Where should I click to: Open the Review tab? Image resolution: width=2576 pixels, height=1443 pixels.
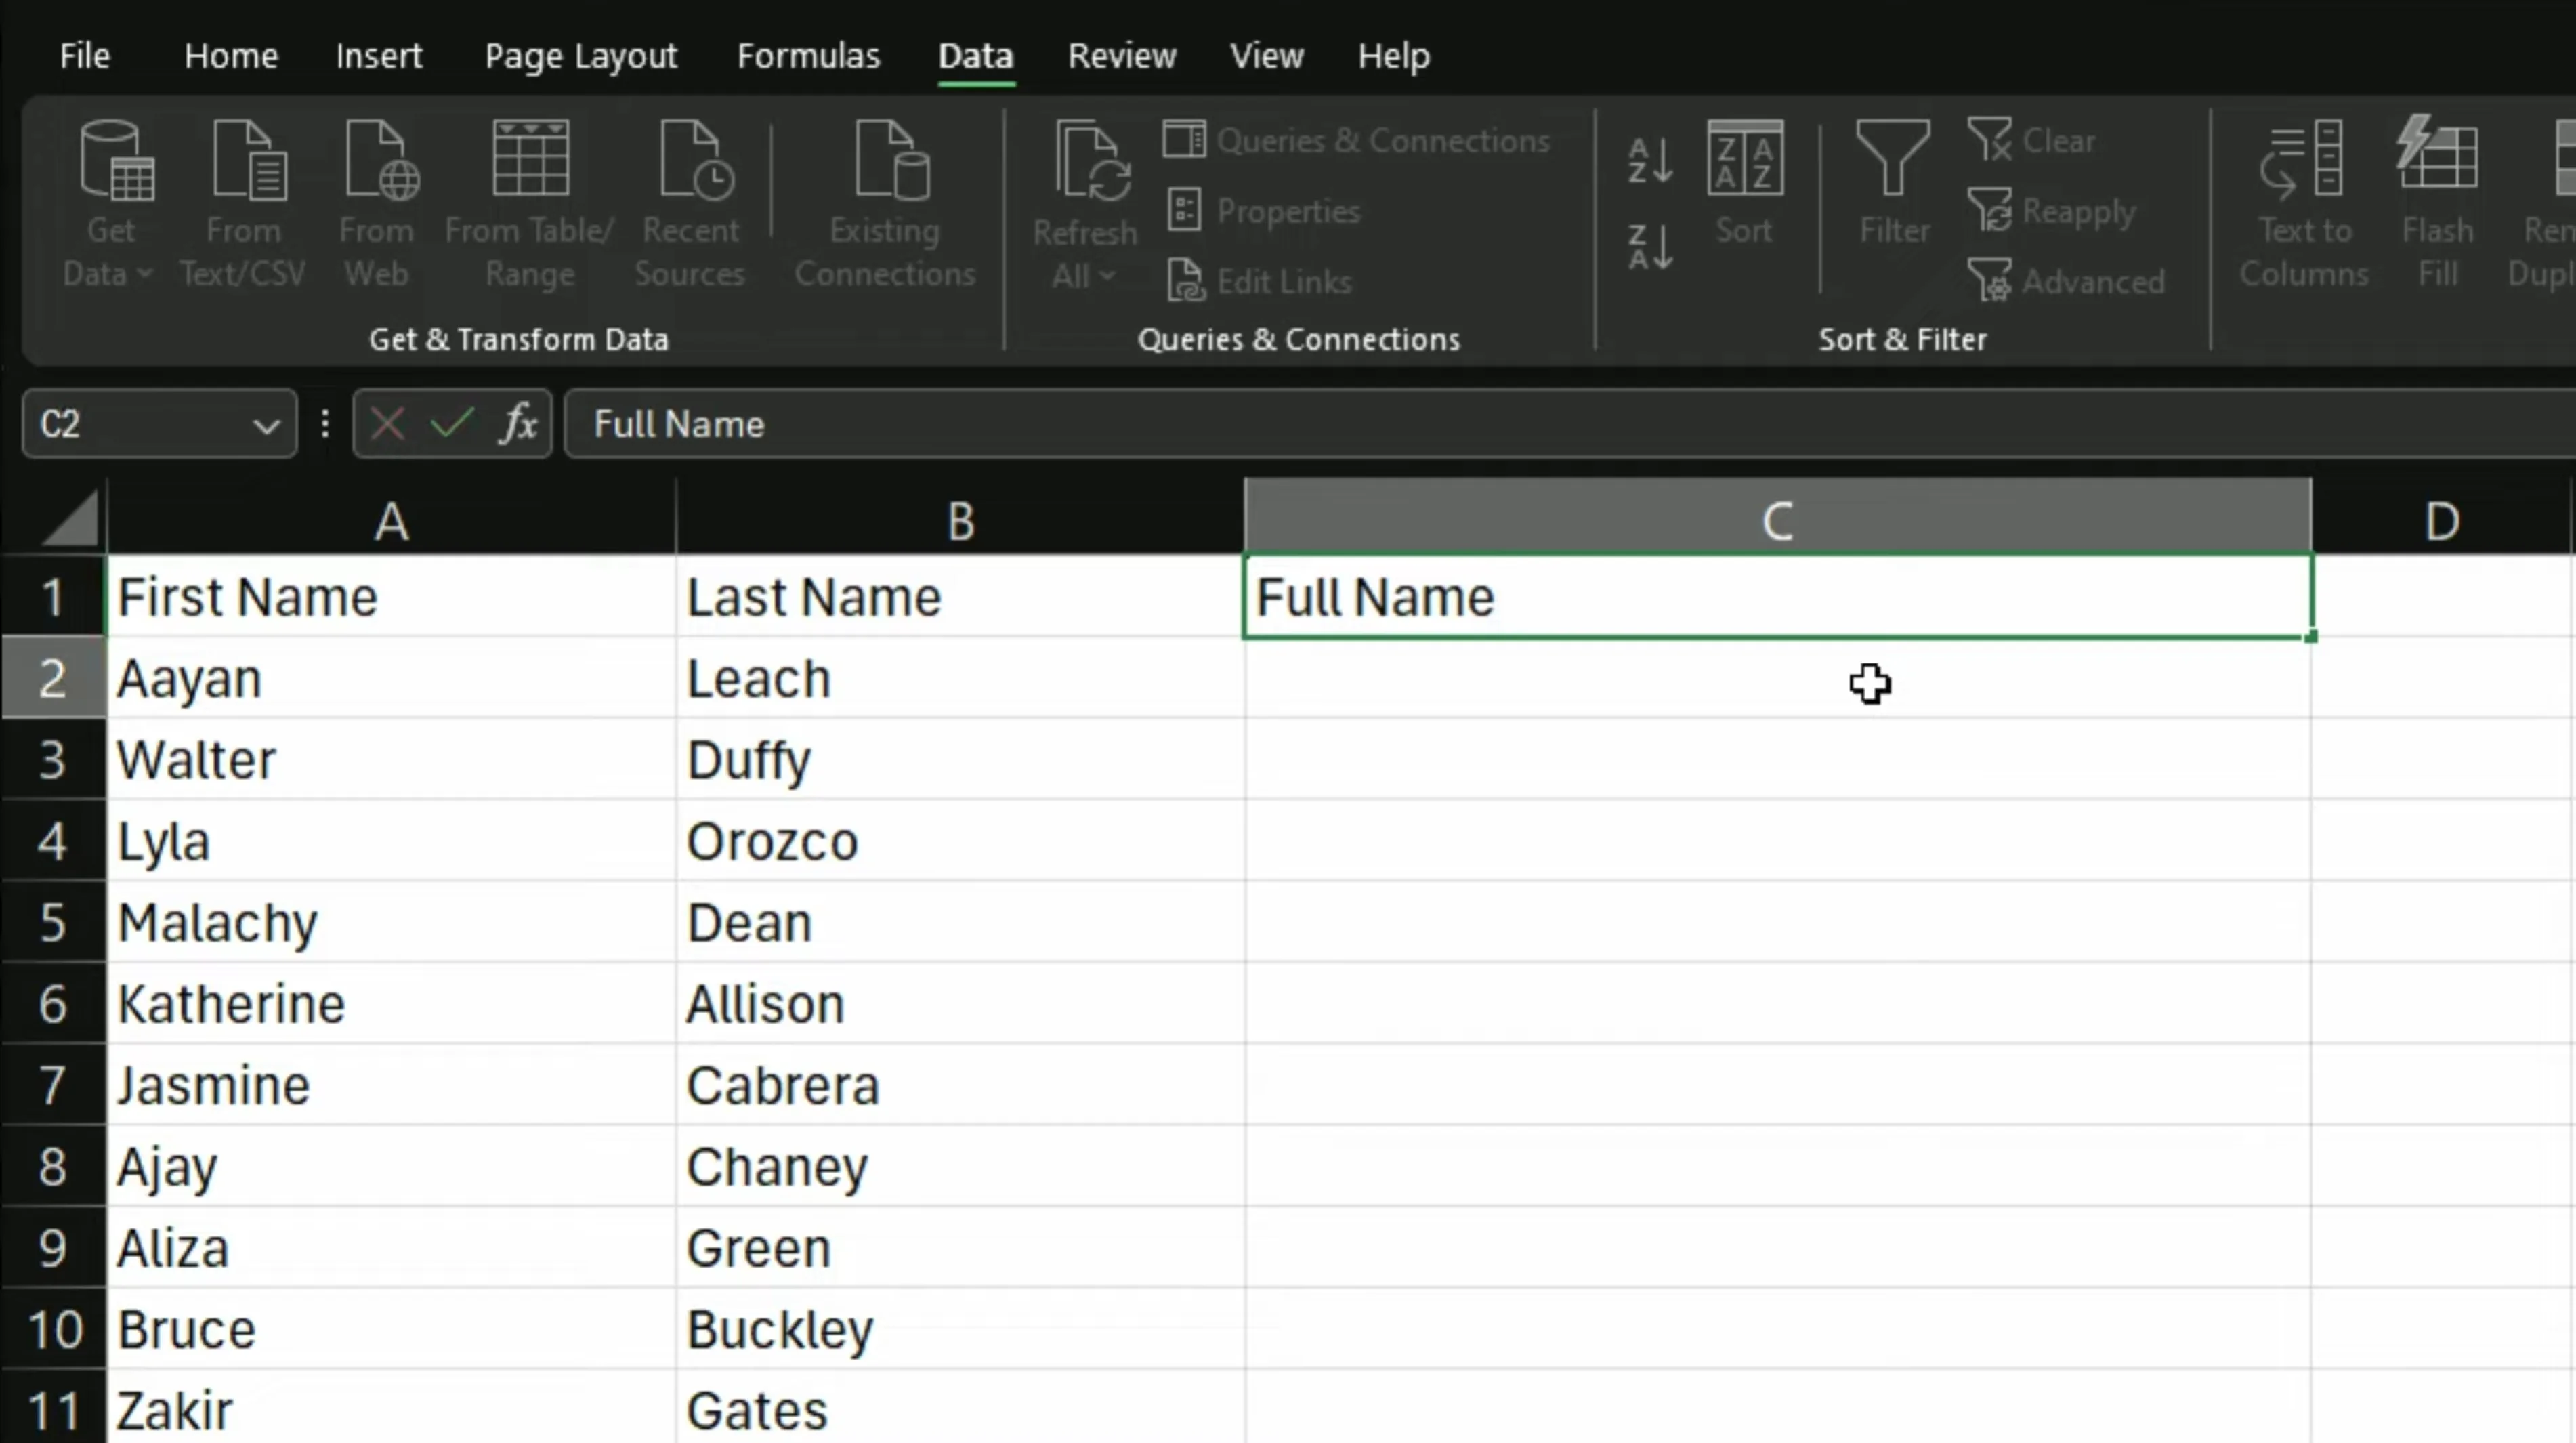pos(1122,56)
